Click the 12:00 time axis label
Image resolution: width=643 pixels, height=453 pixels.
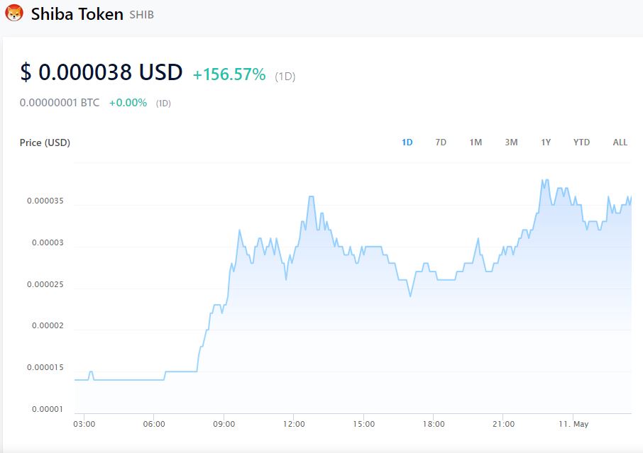tap(294, 424)
